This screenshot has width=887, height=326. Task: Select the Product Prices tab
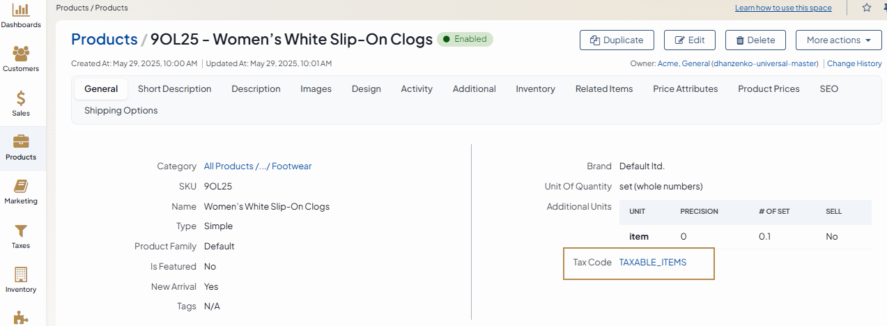769,89
